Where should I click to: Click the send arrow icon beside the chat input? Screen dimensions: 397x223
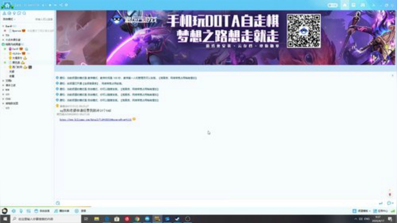pyautogui.click(x=380, y=203)
